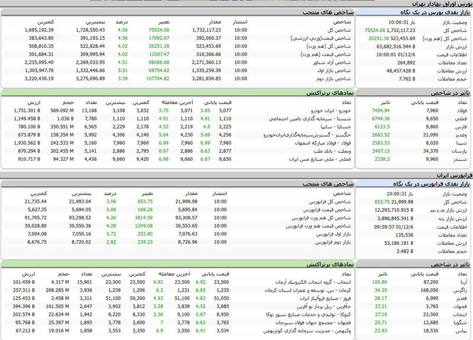Screen dimensions: 473x340
Task: Click the بورس اوراق بهادار تهران title
Action: click(442, 4)
